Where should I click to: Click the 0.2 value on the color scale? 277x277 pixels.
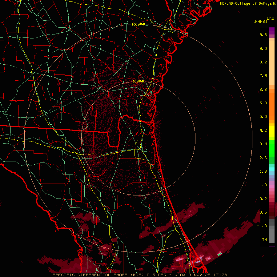(x=263, y=199)
